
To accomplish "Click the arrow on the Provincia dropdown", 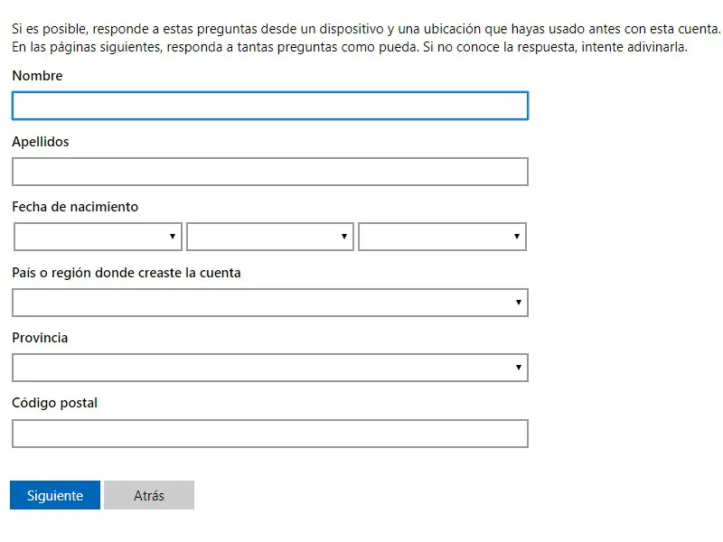I will click(x=518, y=368).
